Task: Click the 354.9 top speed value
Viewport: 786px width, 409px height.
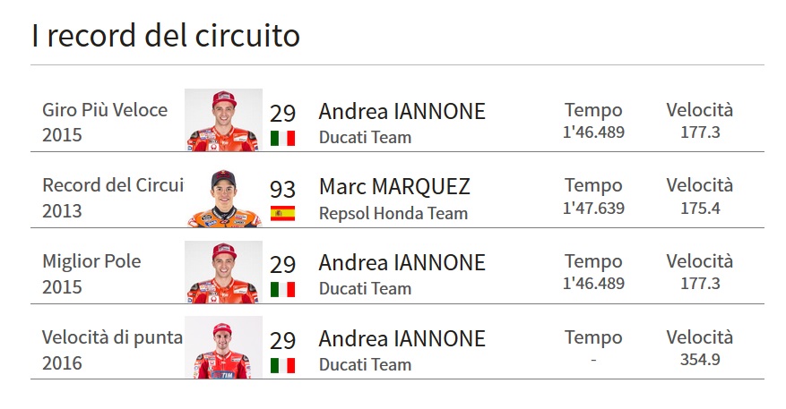Action: pyautogui.click(x=700, y=360)
